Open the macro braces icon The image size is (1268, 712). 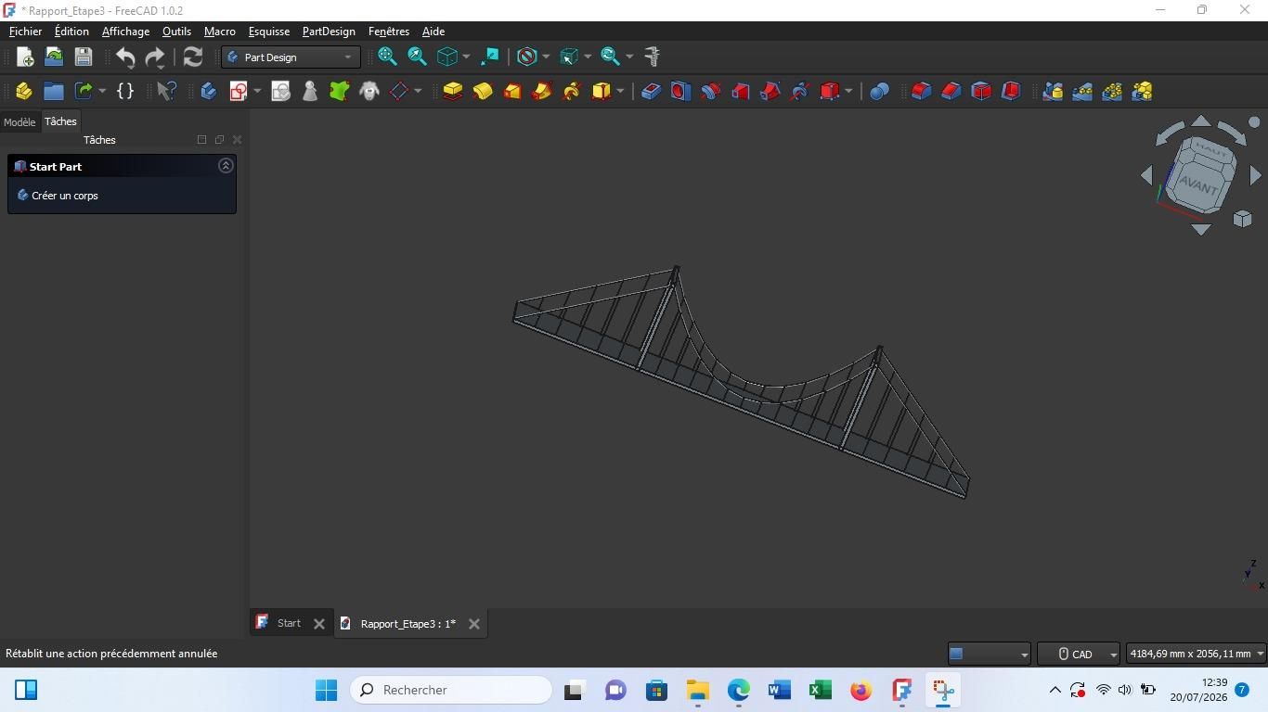tap(125, 91)
